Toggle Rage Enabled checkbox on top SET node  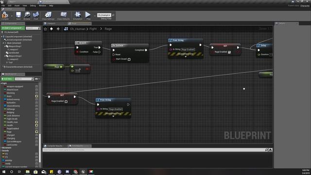click(229, 52)
